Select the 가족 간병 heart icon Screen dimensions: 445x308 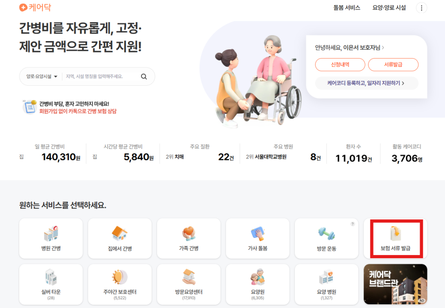(188, 234)
